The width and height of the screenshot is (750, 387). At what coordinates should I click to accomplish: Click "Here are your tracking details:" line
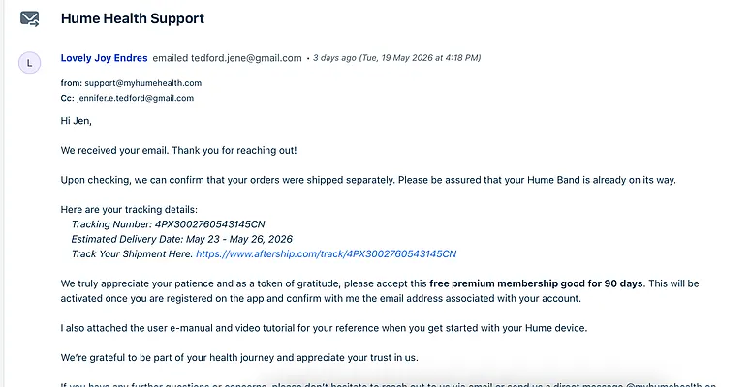pos(129,209)
